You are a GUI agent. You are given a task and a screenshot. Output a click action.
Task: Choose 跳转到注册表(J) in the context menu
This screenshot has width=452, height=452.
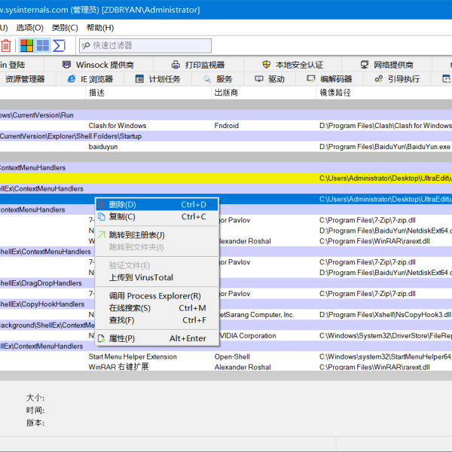(157, 235)
